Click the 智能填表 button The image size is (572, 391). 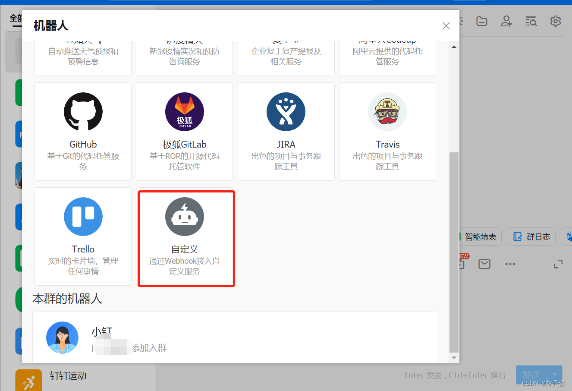480,236
